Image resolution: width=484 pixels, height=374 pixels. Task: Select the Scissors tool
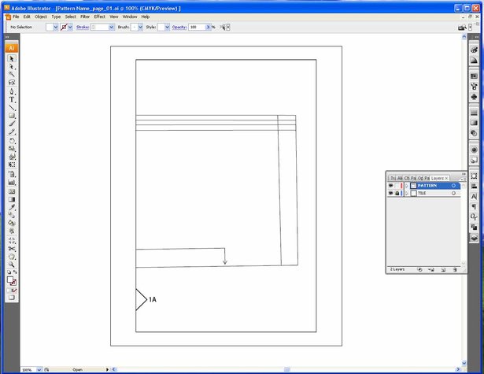[12, 248]
